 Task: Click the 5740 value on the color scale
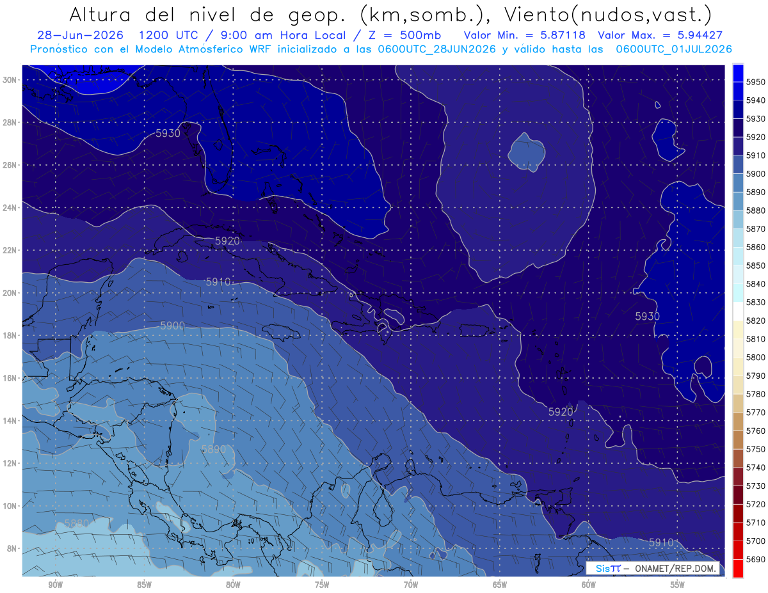[x=756, y=467]
